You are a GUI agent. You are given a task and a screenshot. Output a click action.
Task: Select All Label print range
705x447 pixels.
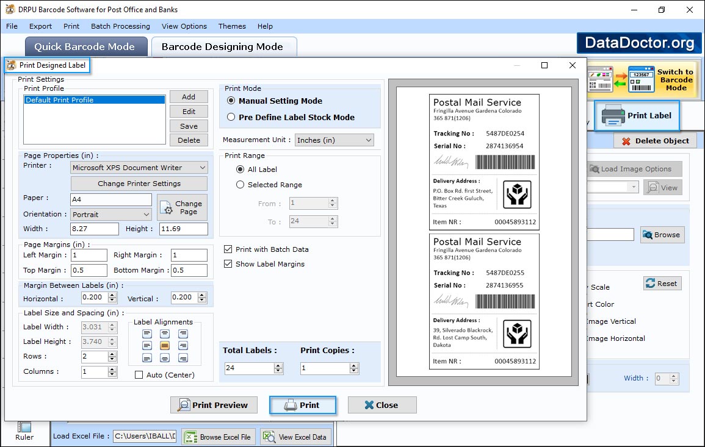240,170
